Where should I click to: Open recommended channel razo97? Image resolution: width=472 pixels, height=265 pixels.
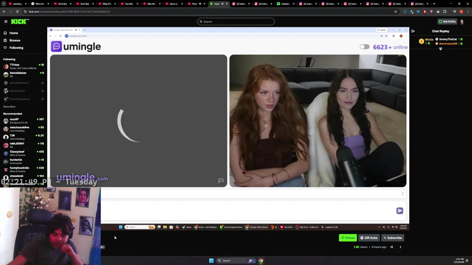[23, 121]
